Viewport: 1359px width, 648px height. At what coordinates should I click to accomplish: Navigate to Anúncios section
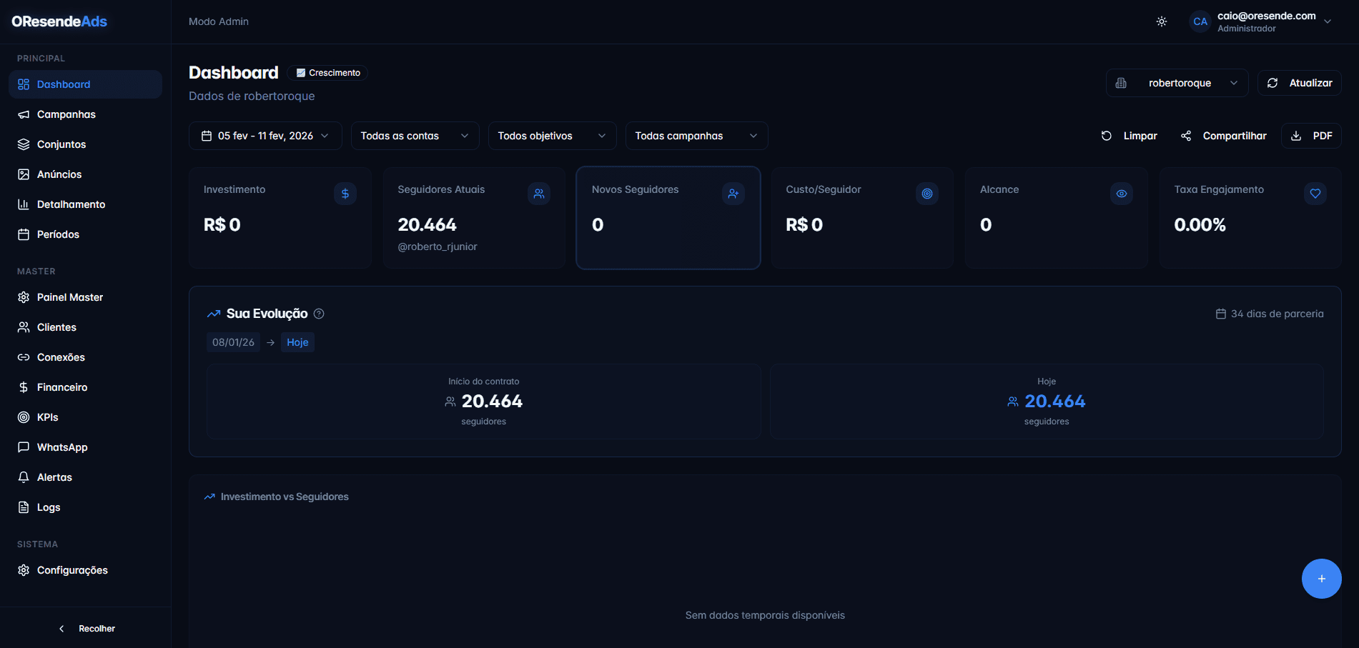coord(85,174)
